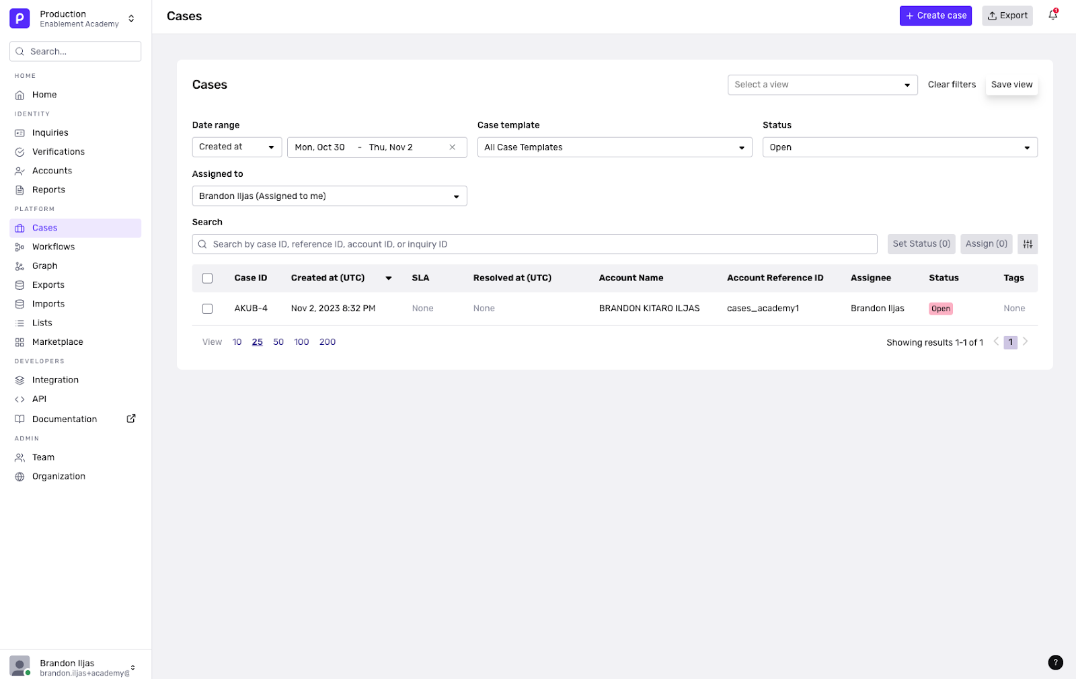Click the Verifications check icon
Viewport: 1076px width, 679px height.
(20, 152)
